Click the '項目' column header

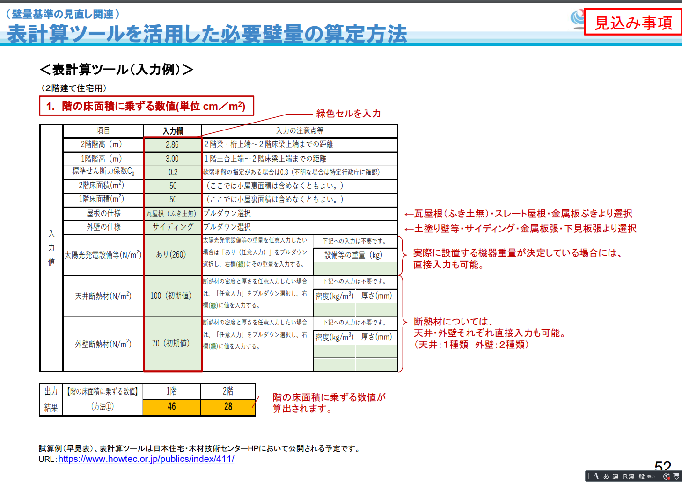(103, 131)
